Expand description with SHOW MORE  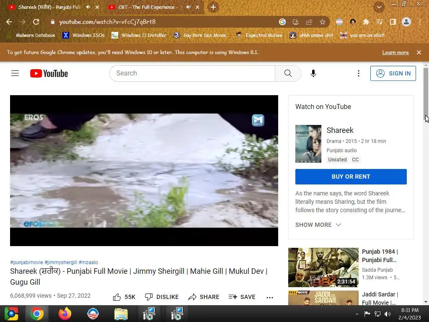click(318, 225)
